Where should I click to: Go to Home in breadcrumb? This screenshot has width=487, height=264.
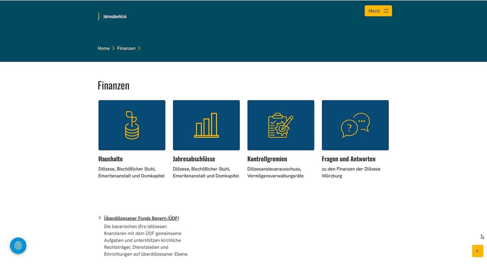(103, 48)
